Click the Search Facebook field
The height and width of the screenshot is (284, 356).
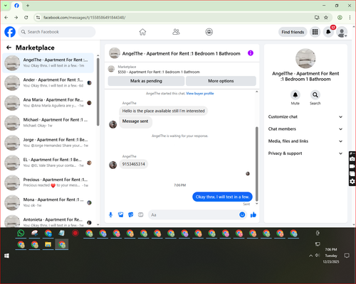(x=57, y=32)
